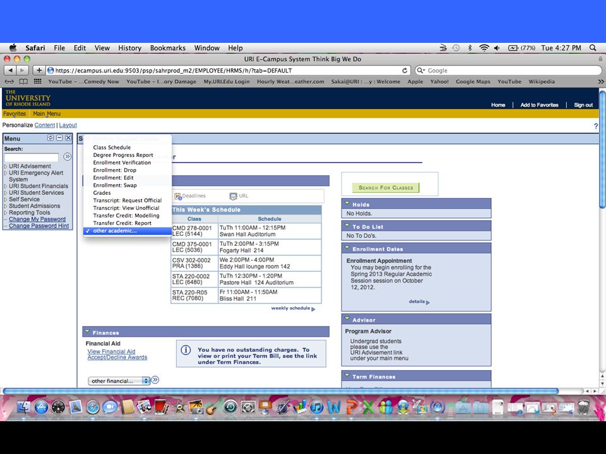Show more bookmarks with the double chevron

[x=600, y=81]
